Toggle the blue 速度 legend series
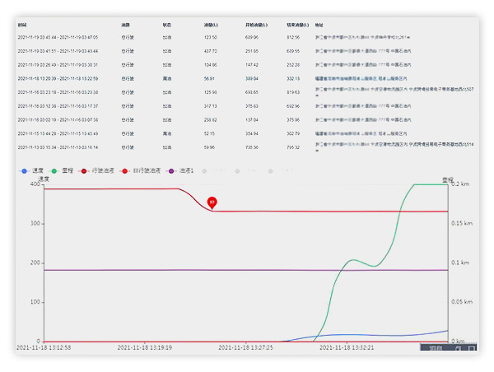 click(x=32, y=170)
